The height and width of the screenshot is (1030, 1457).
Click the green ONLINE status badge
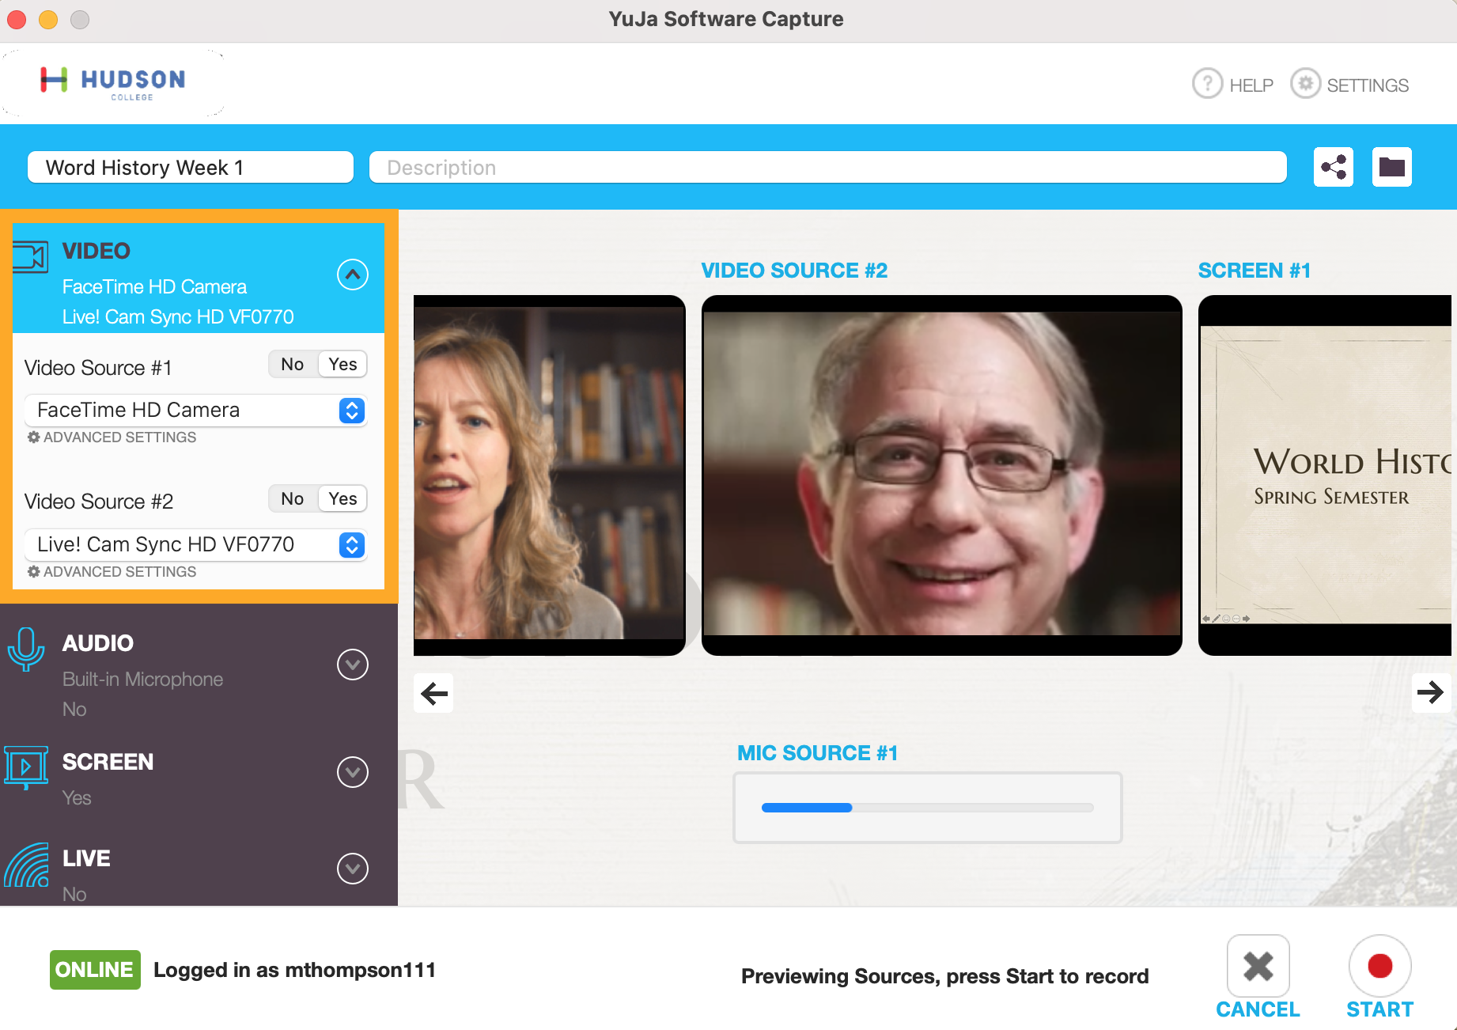[95, 970]
